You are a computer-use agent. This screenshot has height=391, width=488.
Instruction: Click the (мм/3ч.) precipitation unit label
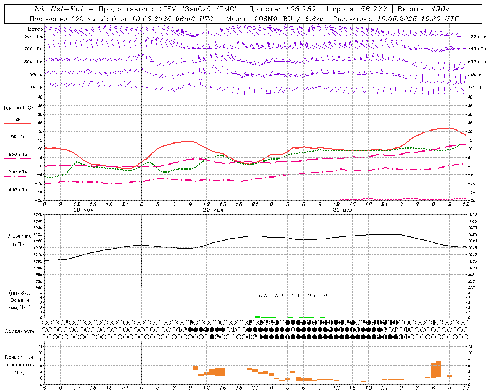(x=20, y=293)
